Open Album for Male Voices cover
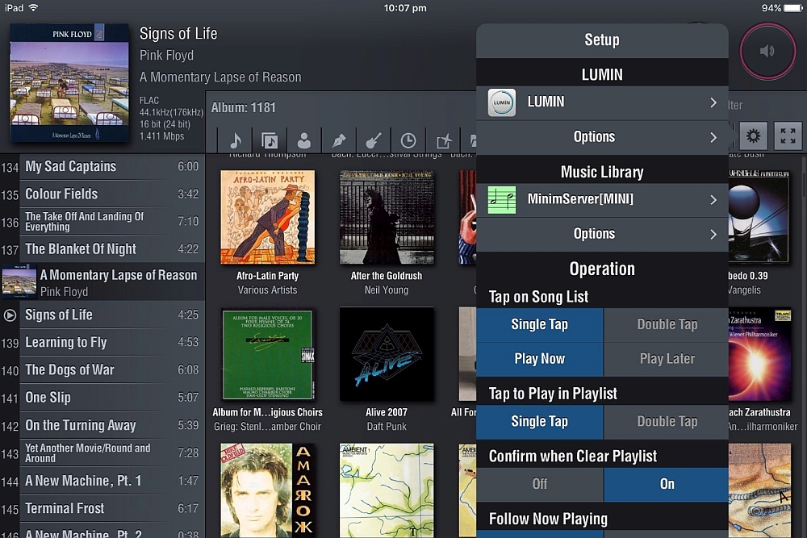Screen dimensions: 807x538 (268, 354)
